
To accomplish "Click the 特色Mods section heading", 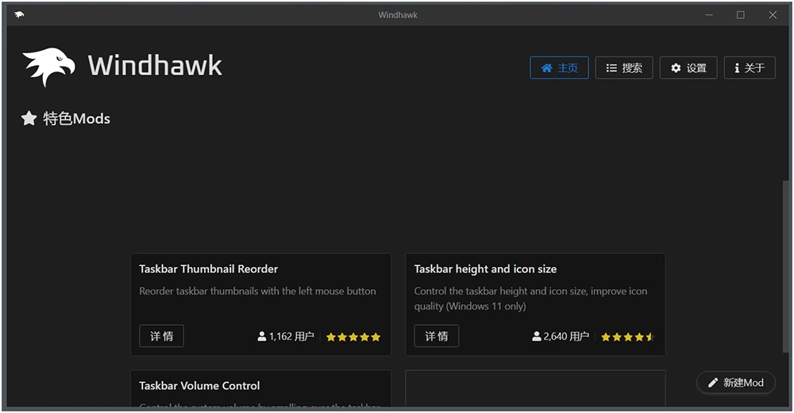I will pos(76,118).
